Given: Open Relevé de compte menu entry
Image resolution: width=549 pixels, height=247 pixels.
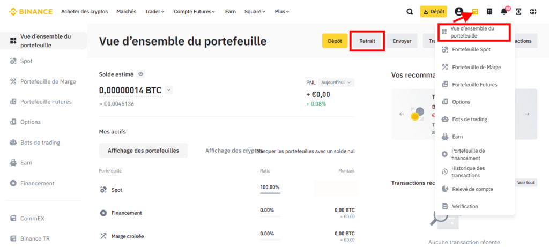Looking at the screenshot, I should tap(471, 189).
